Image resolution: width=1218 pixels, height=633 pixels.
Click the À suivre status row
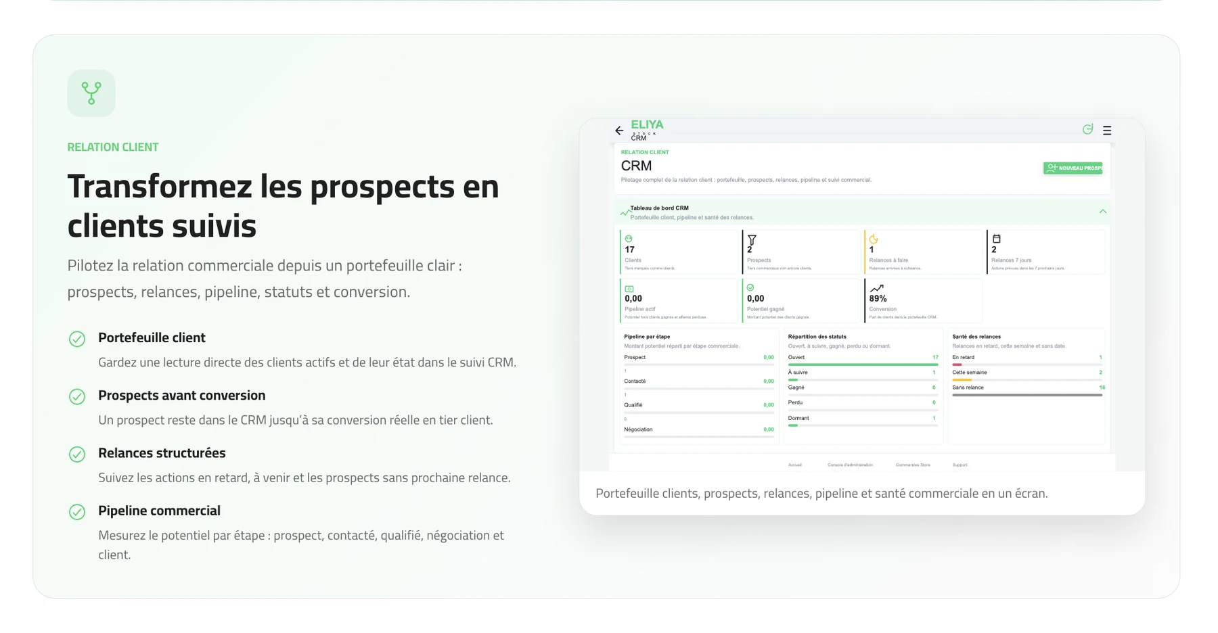coord(863,375)
